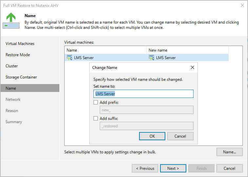
Task: Switch to the Cluster step
Action: click(12, 66)
